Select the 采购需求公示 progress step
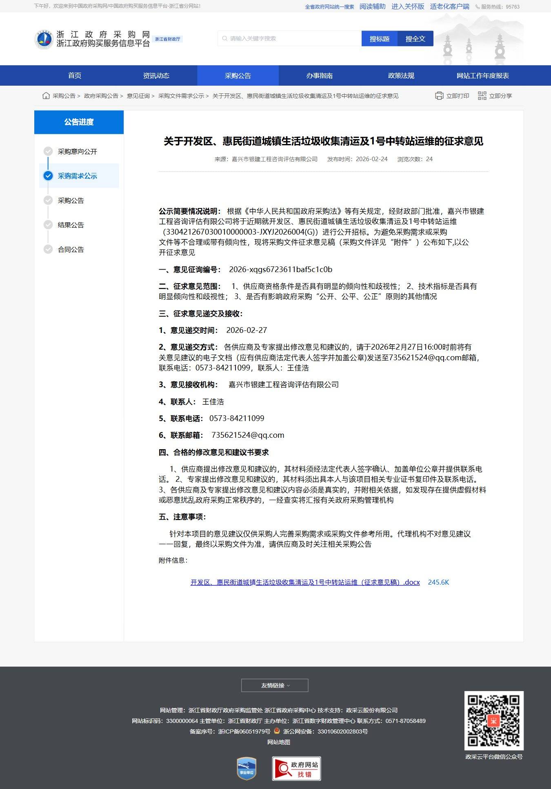This screenshot has height=789, width=551. [77, 176]
